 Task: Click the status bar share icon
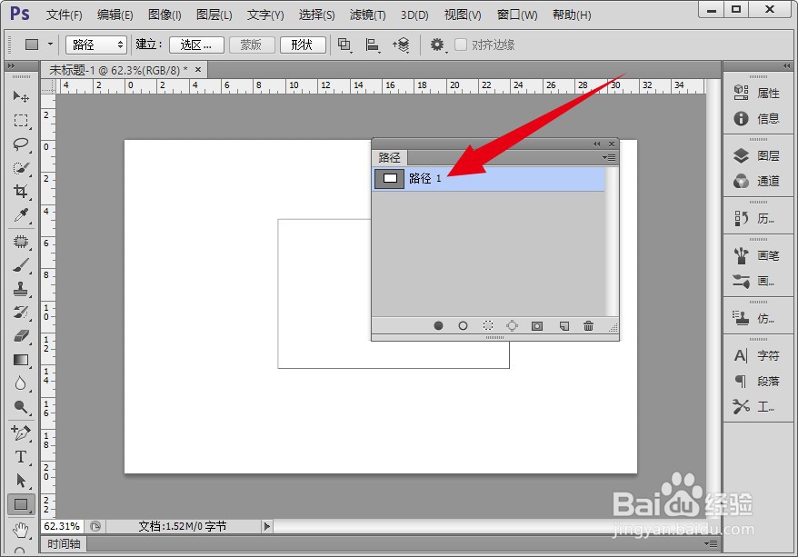tap(95, 526)
